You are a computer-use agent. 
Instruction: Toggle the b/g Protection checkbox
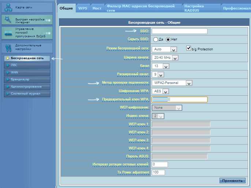[188, 48]
